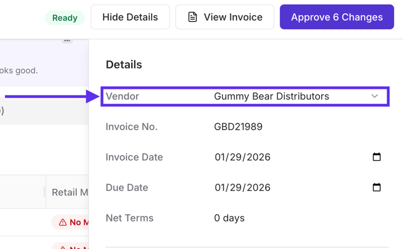Open the Due Date calendar picker icon

click(377, 187)
